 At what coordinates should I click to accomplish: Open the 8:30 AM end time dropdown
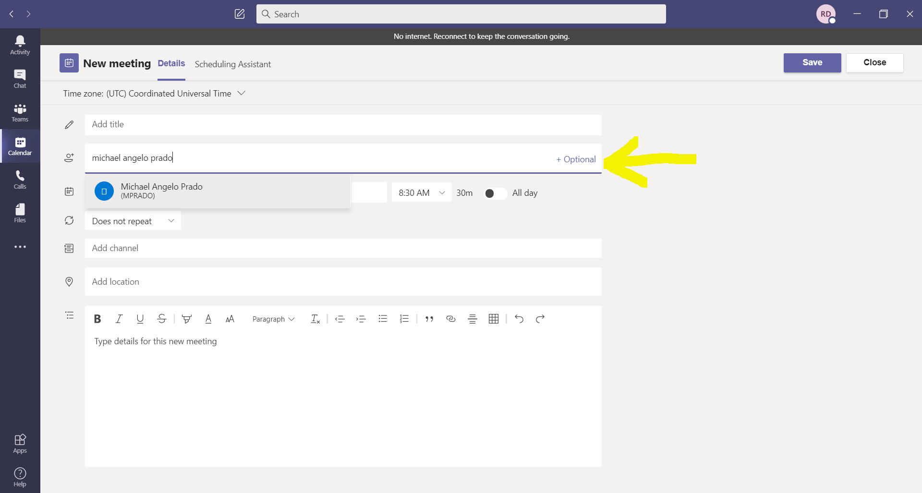pos(422,192)
